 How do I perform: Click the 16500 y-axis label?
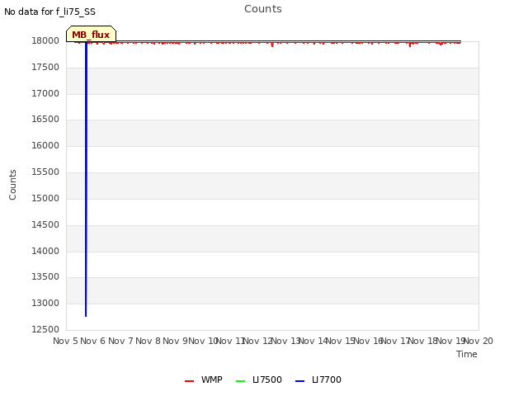click(45, 119)
